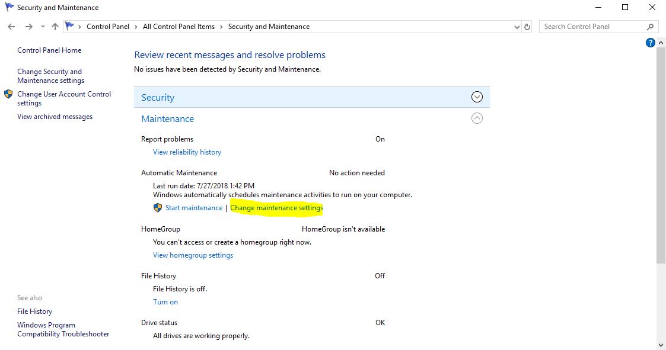
Task: Enable Change User Account Control settings
Action: click(x=64, y=98)
